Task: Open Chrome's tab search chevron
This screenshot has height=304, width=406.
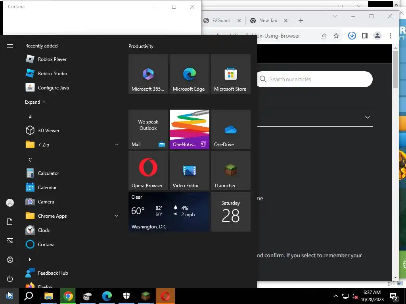Action: (x=335, y=16)
